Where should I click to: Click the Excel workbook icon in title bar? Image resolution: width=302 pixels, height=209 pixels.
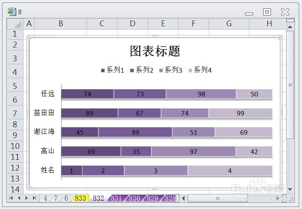click(x=12, y=12)
